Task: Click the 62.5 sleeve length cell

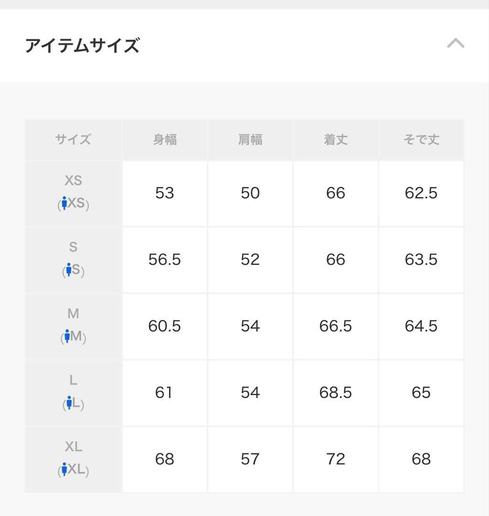Action: [421, 193]
